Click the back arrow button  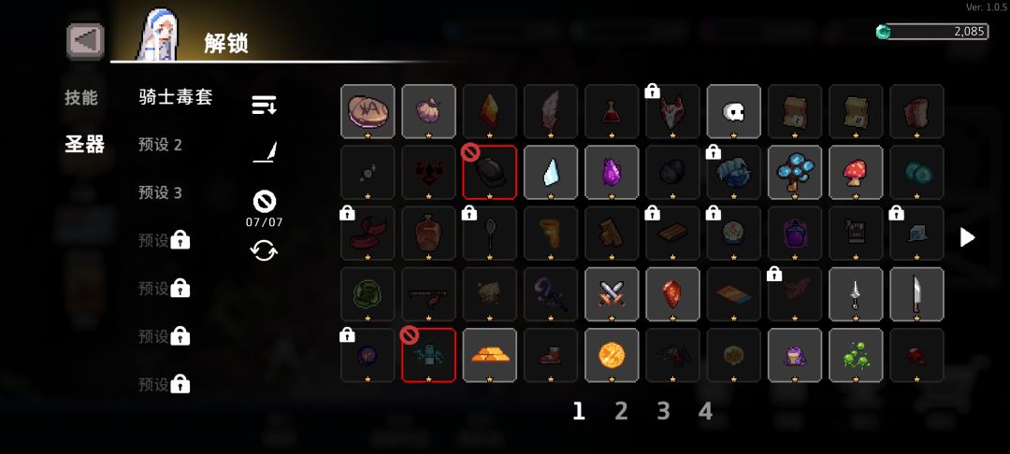85,42
